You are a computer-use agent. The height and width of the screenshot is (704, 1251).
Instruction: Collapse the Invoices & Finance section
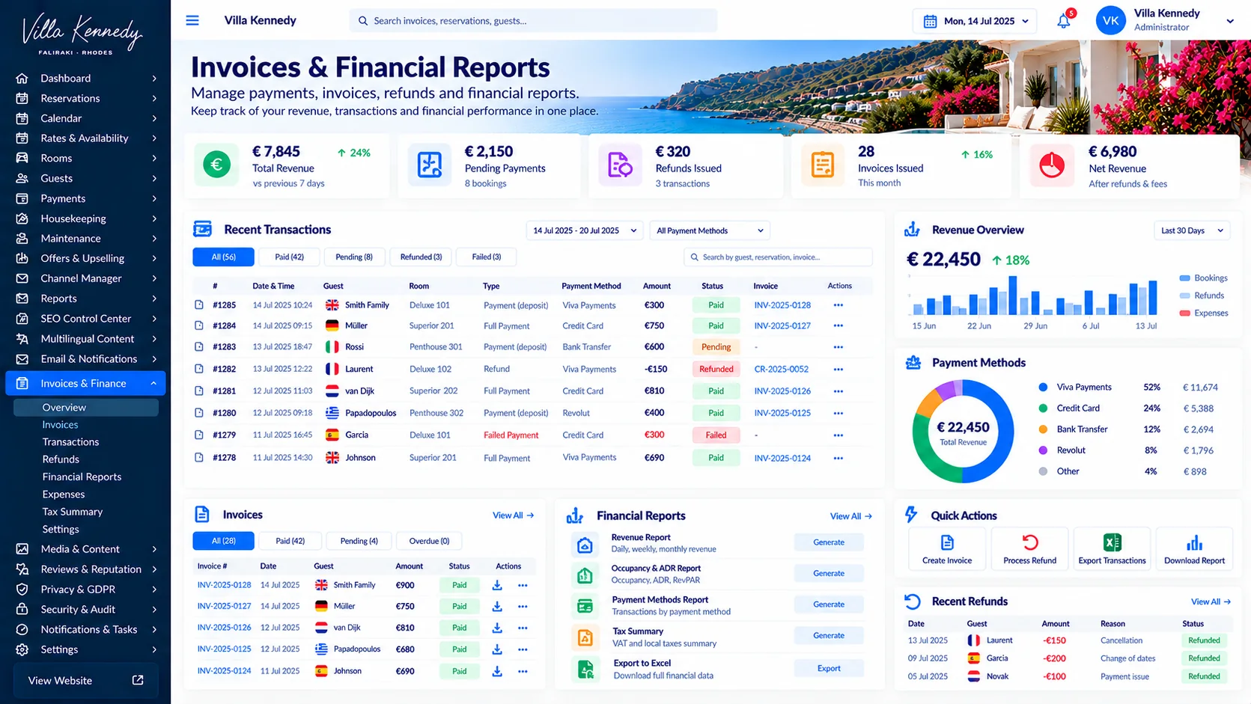(153, 383)
